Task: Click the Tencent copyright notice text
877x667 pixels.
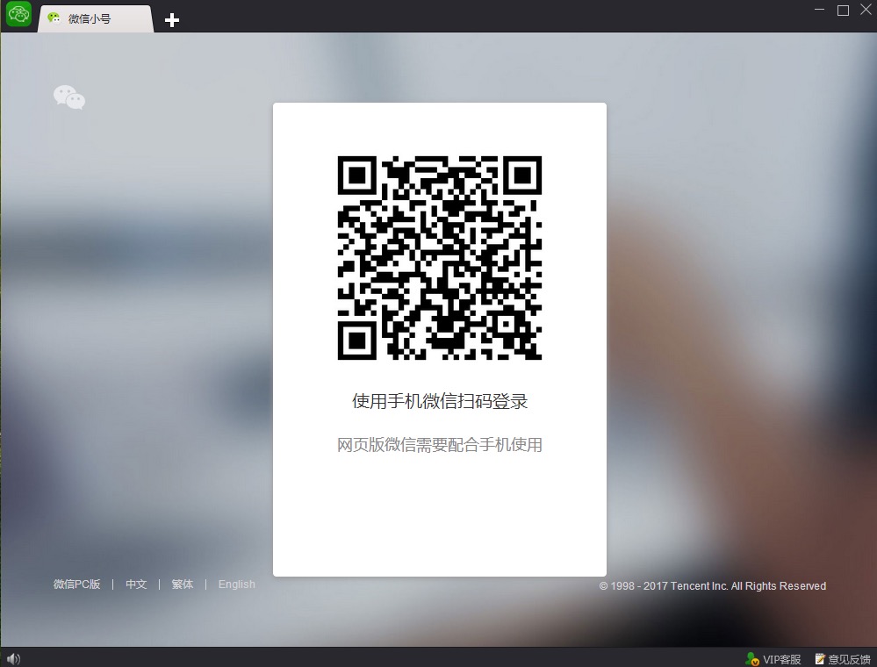Action: click(713, 586)
